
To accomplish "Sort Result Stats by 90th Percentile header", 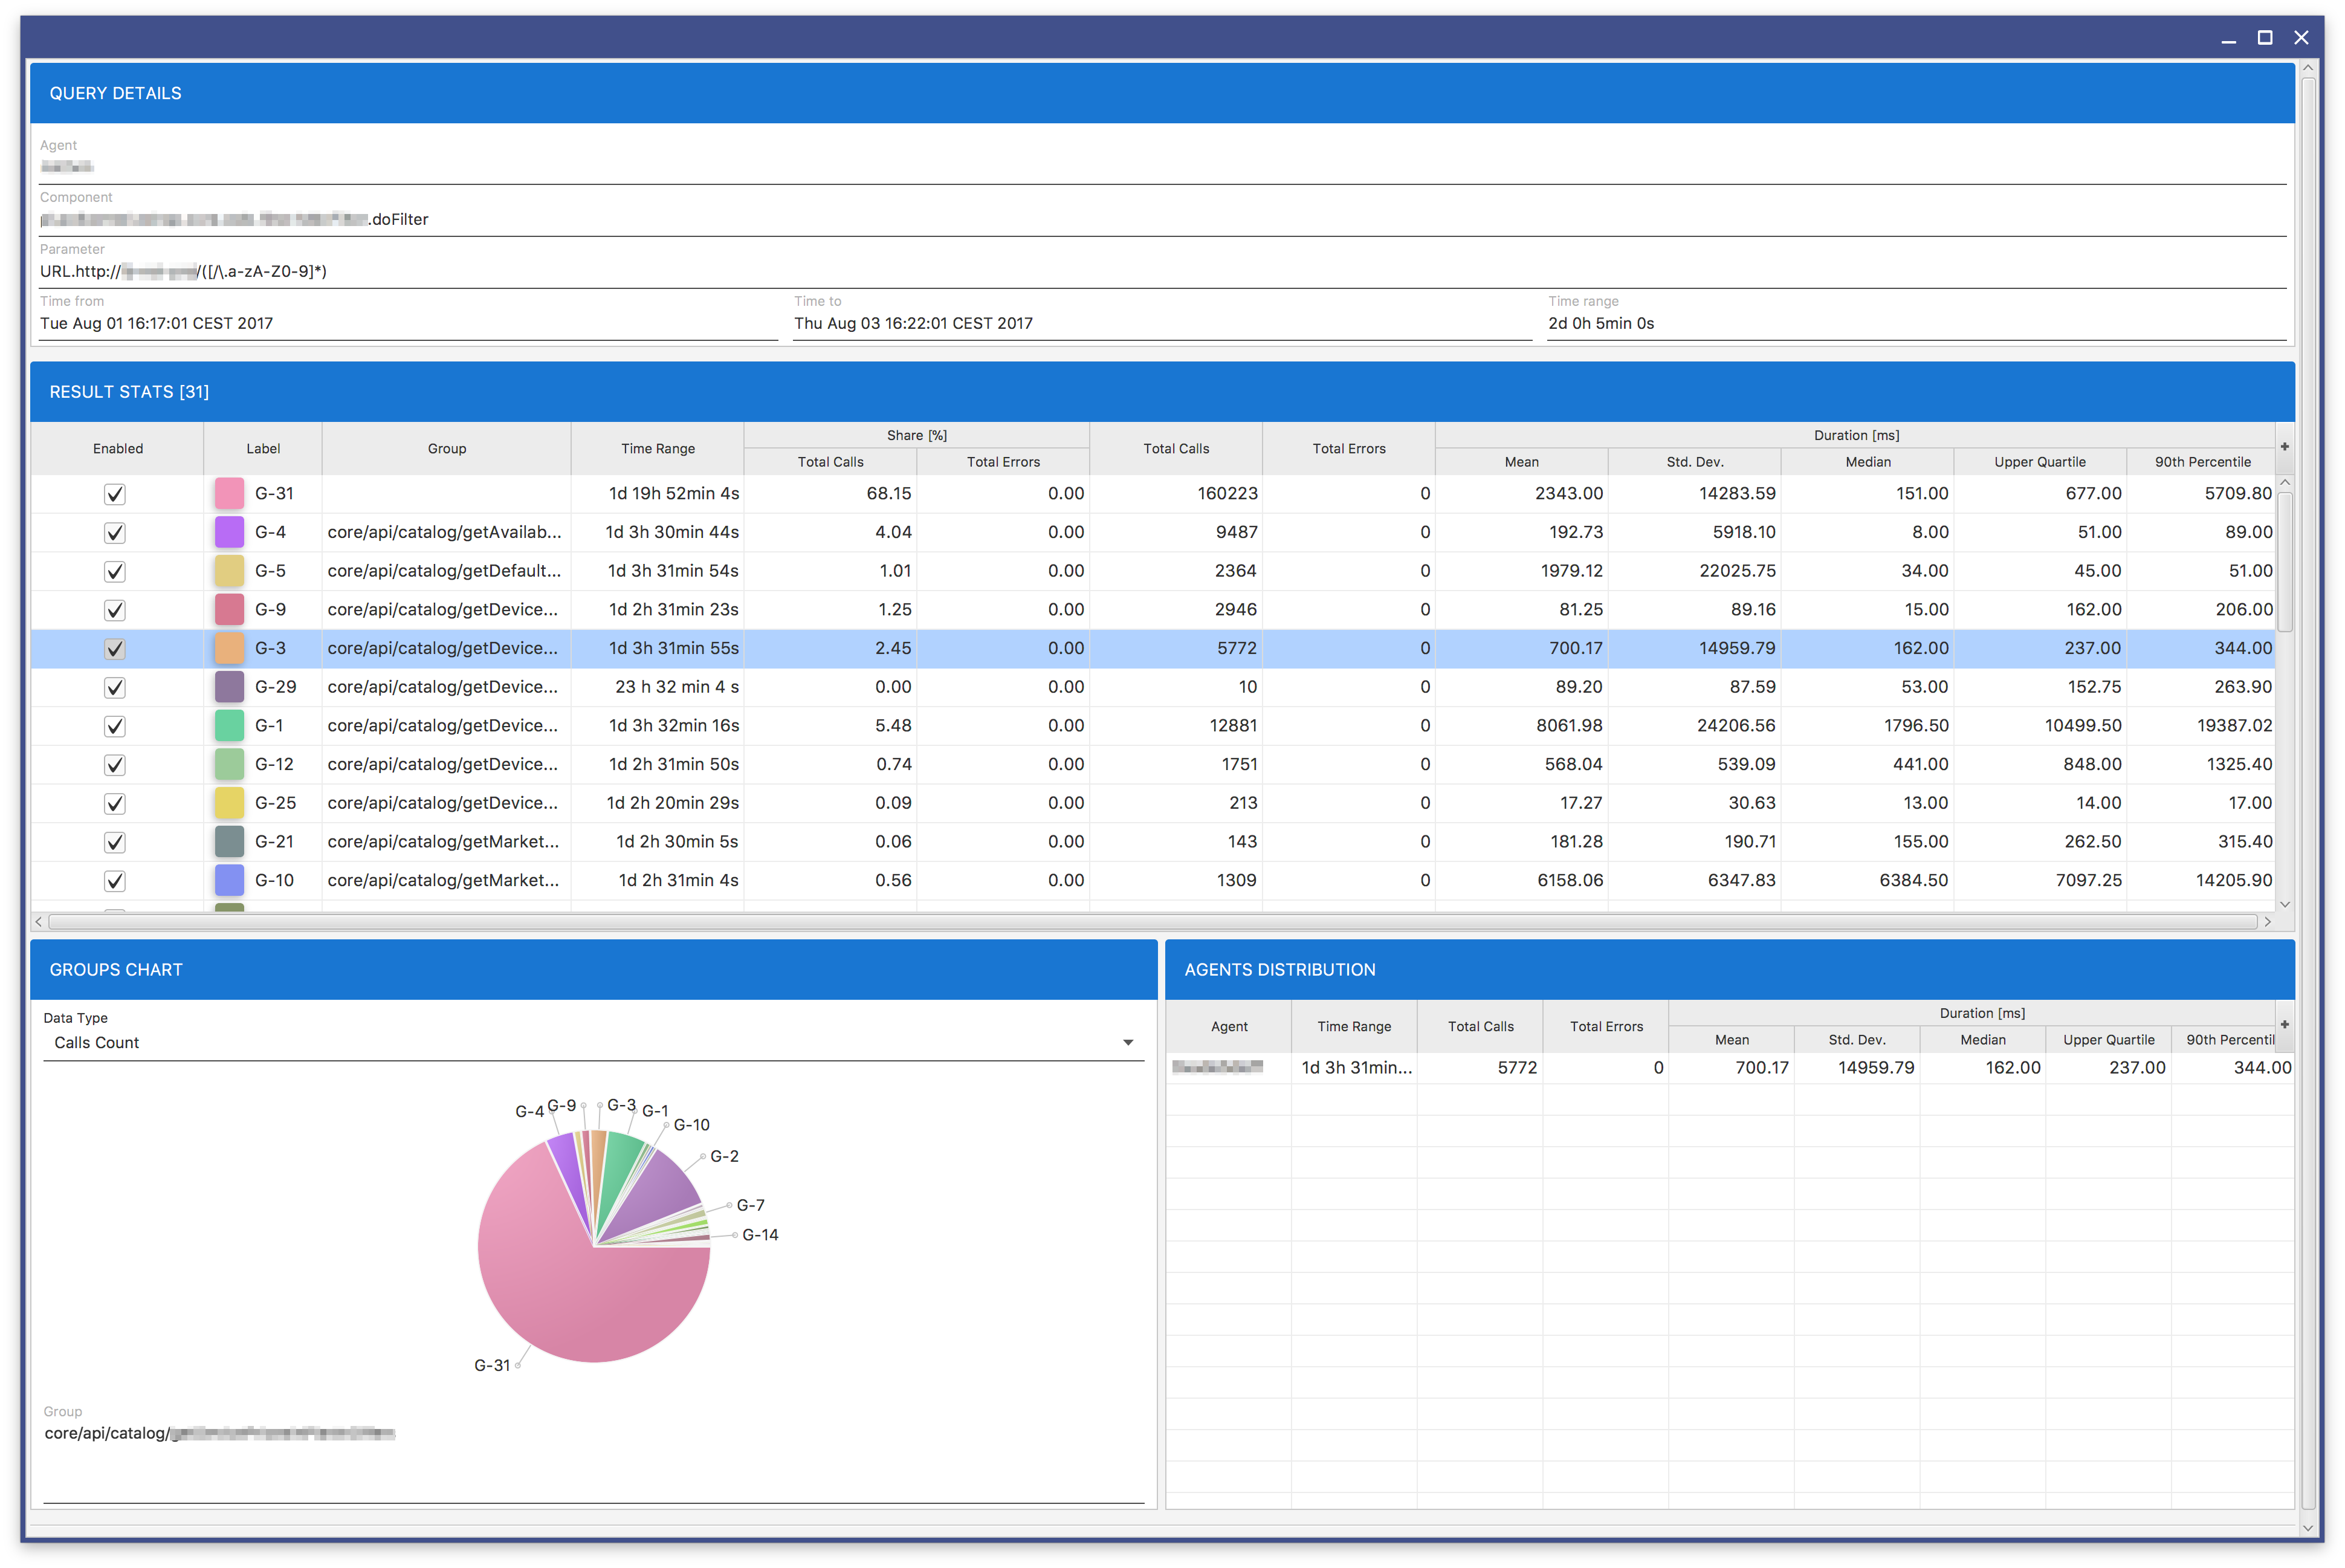I will click(x=2202, y=461).
